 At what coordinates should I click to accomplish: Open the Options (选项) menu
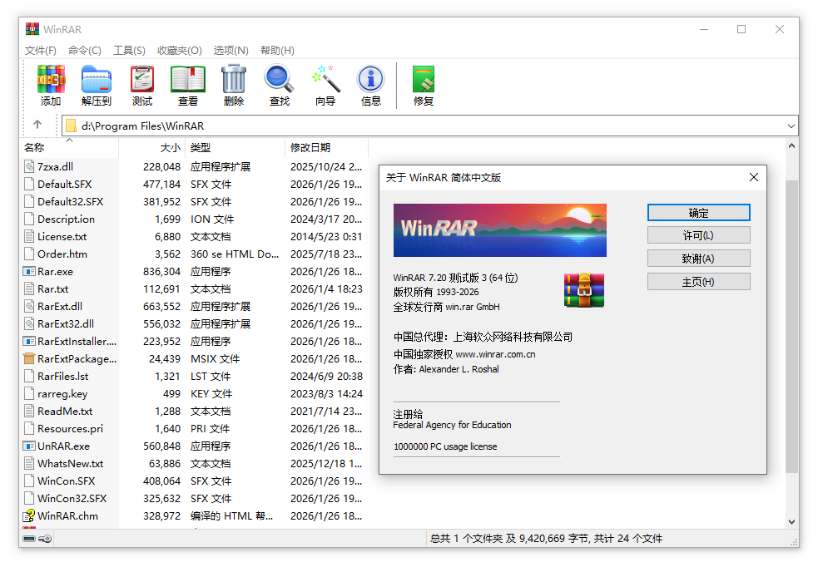[231, 51]
